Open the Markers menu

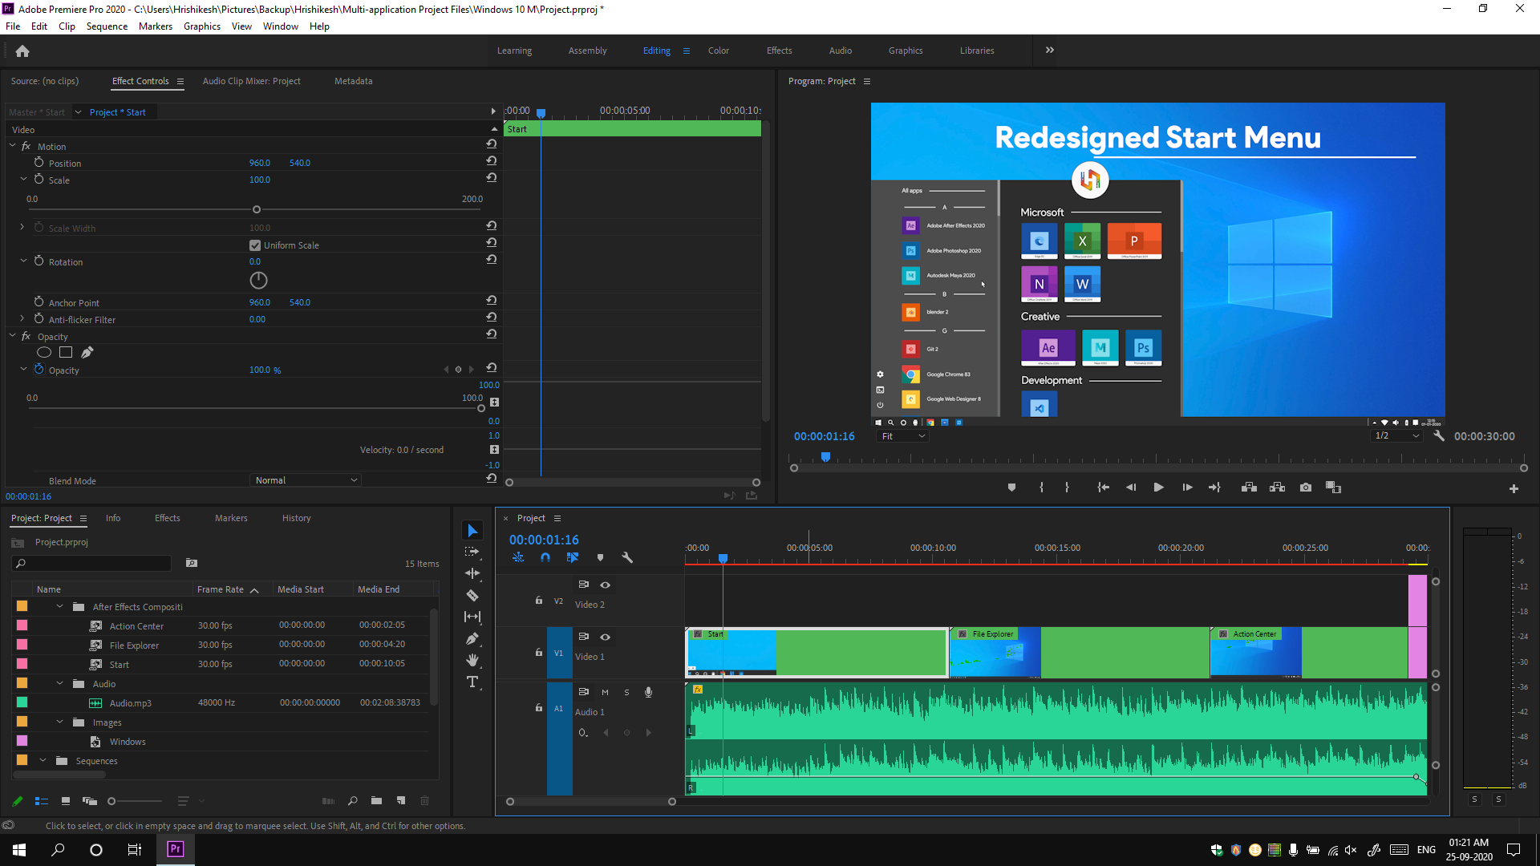click(155, 26)
